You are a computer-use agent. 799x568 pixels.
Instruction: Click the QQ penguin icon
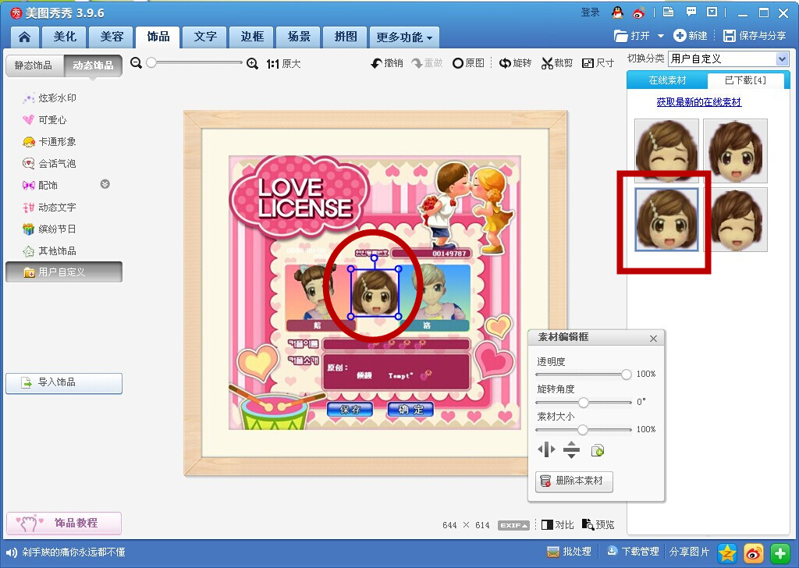618,12
